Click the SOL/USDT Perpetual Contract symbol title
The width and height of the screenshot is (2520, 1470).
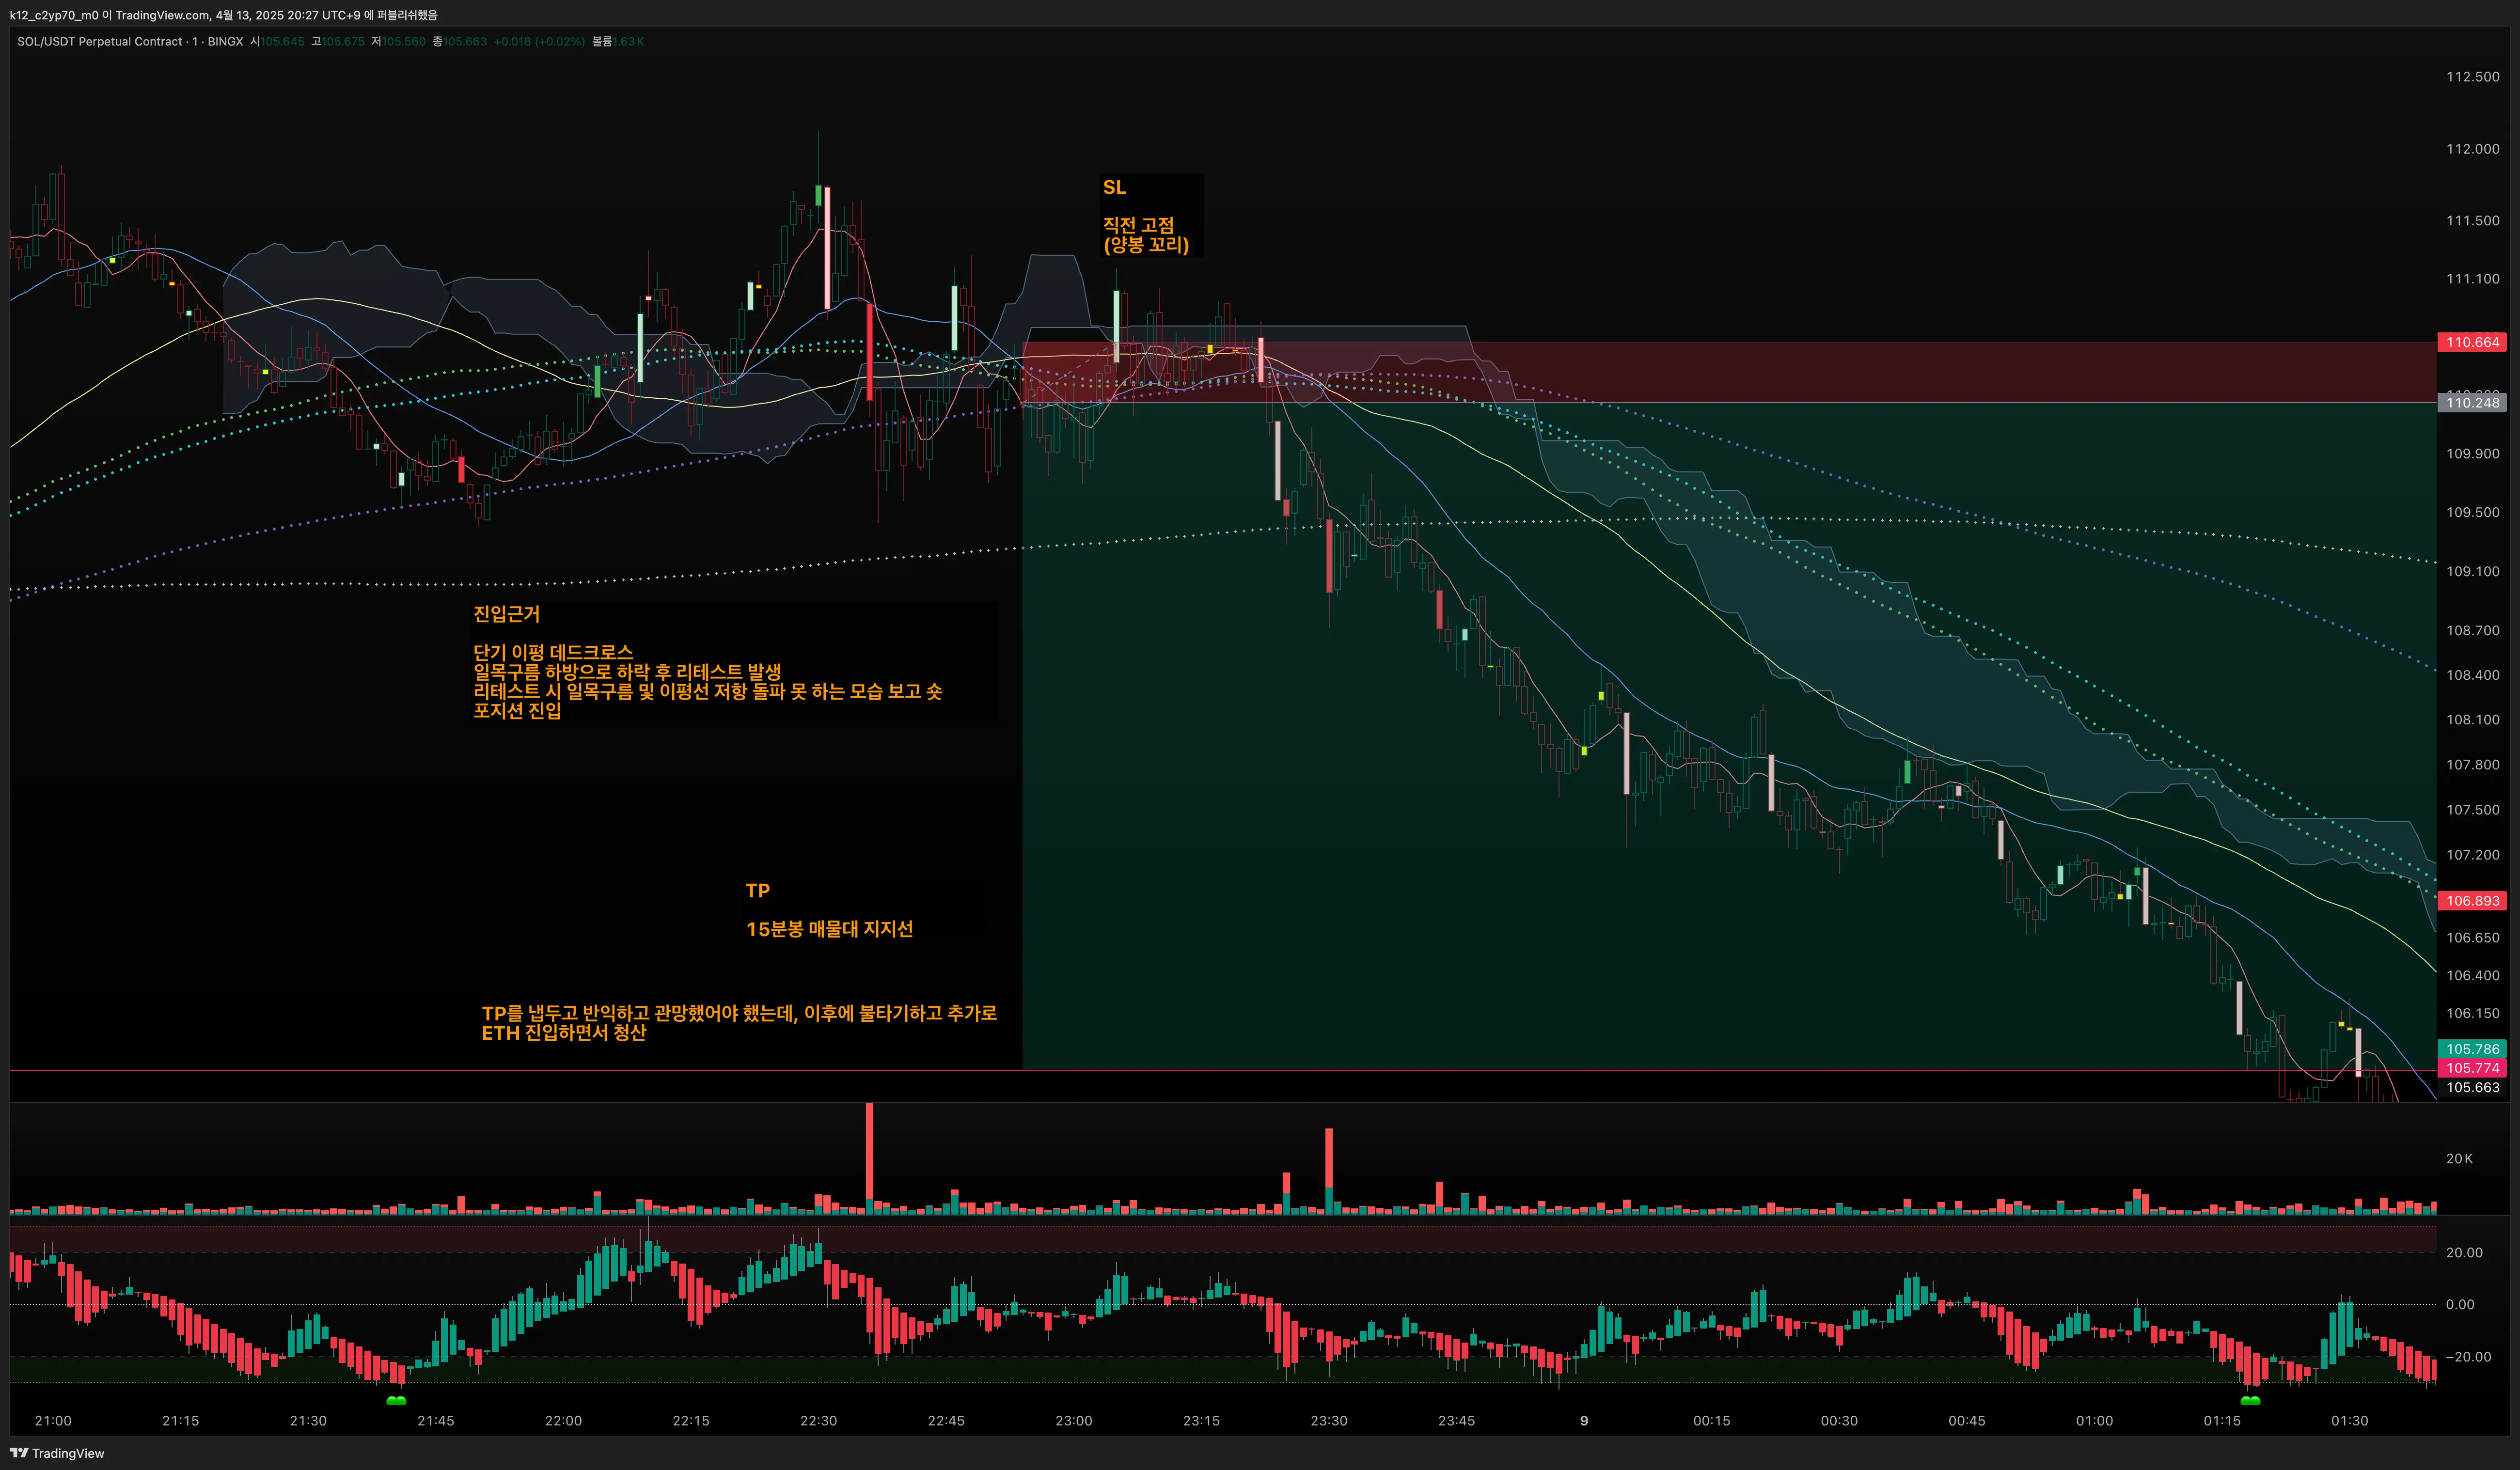[100, 41]
